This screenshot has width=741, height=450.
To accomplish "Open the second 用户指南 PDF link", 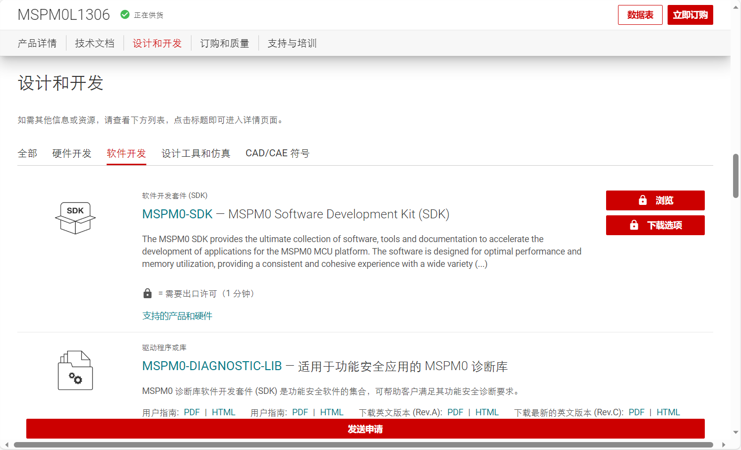I will coord(300,412).
